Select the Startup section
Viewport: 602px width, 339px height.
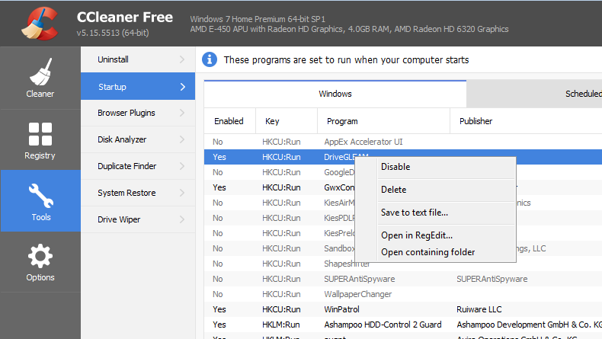click(138, 86)
